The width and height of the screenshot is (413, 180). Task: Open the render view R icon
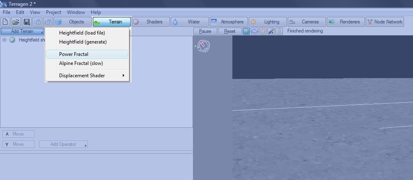[x=37, y=22]
